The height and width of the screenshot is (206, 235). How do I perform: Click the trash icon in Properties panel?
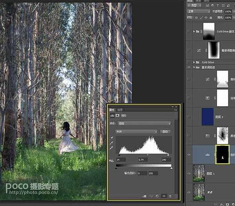(170, 196)
